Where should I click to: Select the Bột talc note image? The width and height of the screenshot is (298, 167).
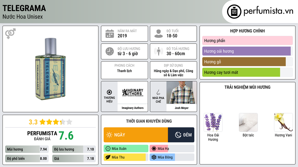pyautogui.click(x=248, y=122)
